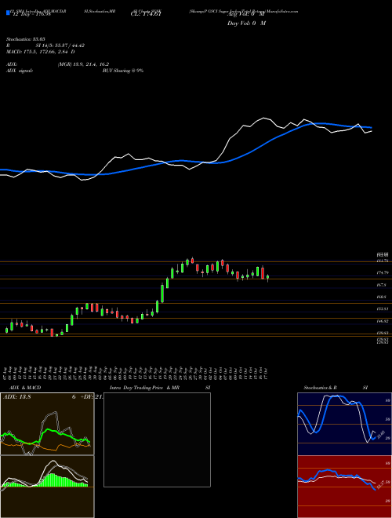The image size is (392, 518).
Task: Click the 160.8 price axis label
Action: tap(383, 297)
